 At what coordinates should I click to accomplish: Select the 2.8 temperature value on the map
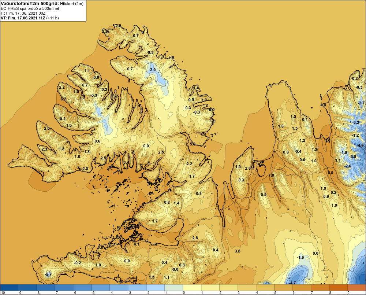tap(195, 238)
